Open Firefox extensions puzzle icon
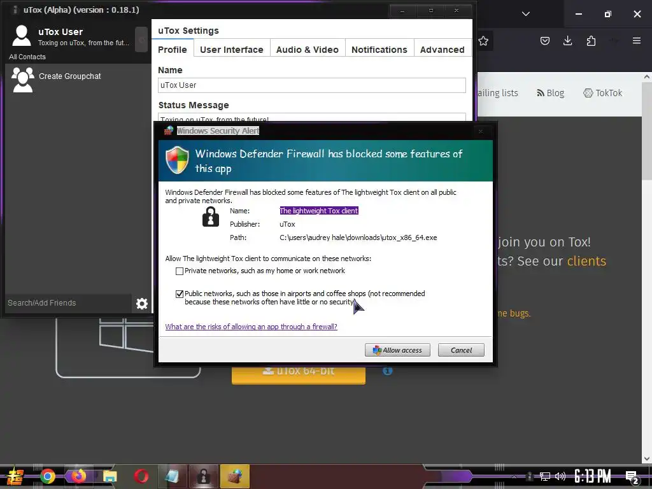Image resolution: width=652 pixels, height=489 pixels. [591, 41]
